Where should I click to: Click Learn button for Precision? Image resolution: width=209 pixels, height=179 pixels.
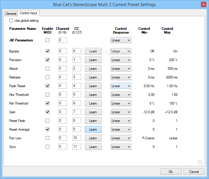93,60
